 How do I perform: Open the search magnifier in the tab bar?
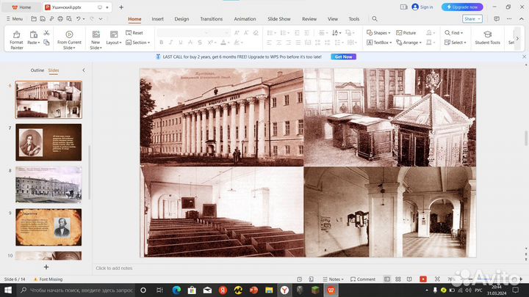point(375,19)
